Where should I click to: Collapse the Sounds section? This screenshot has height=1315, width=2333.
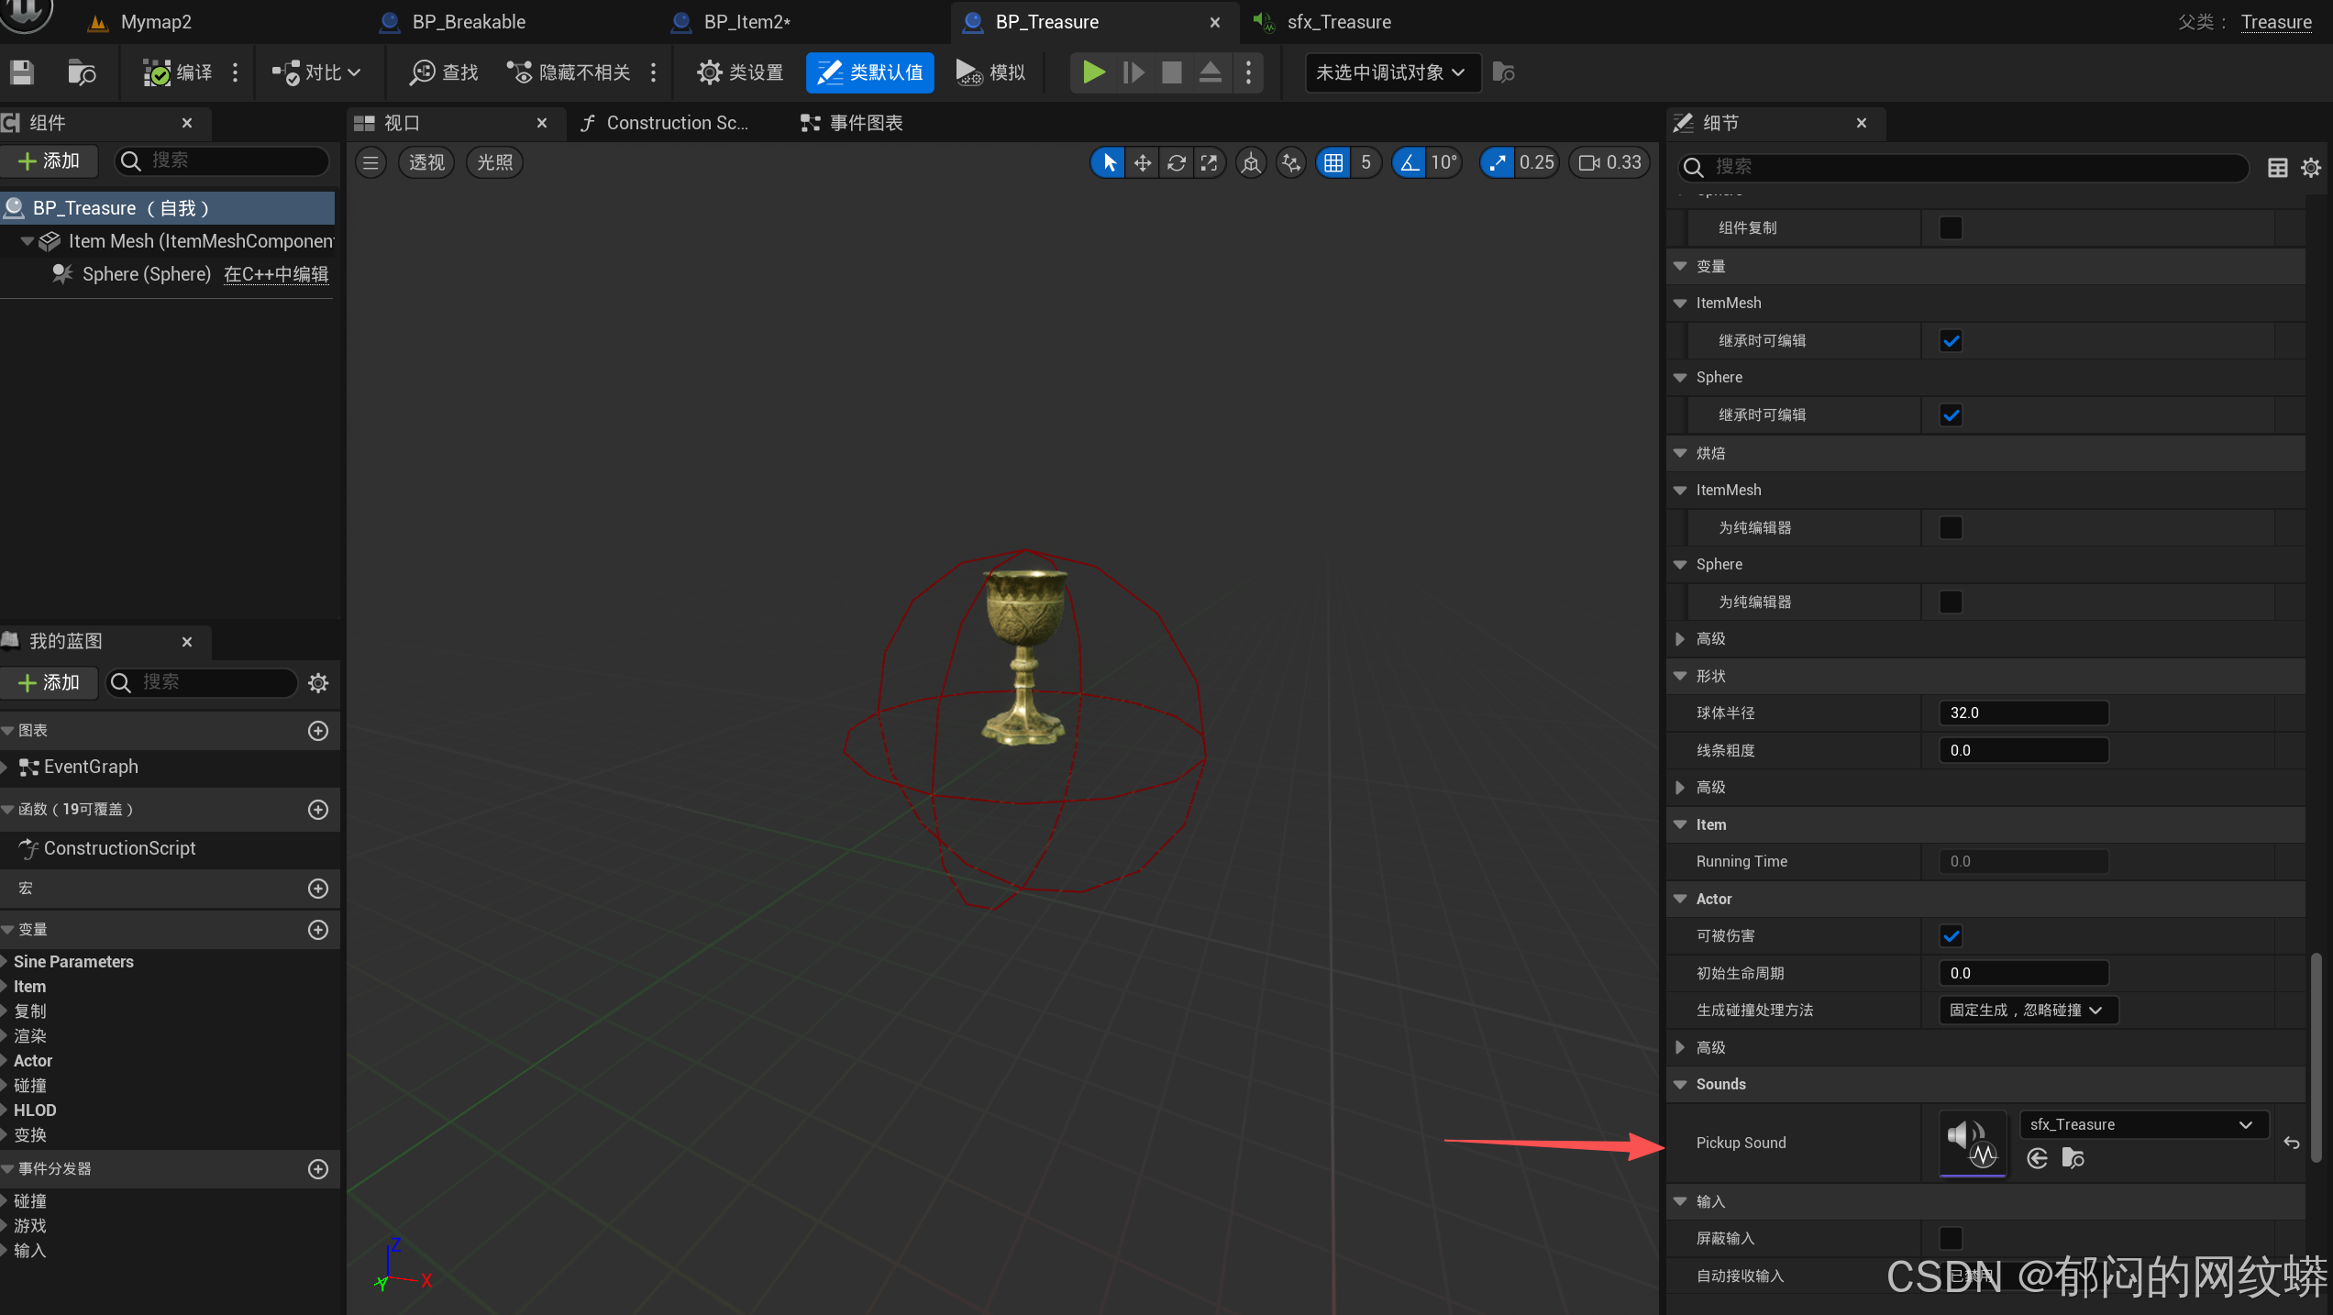(1680, 1084)
